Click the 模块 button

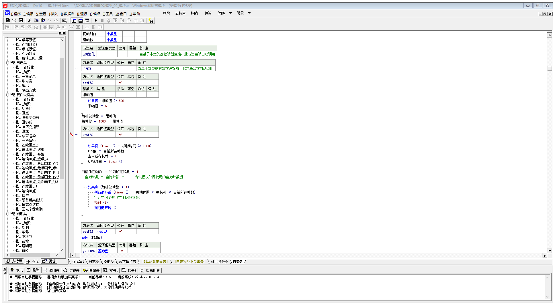tap(167, 13)
